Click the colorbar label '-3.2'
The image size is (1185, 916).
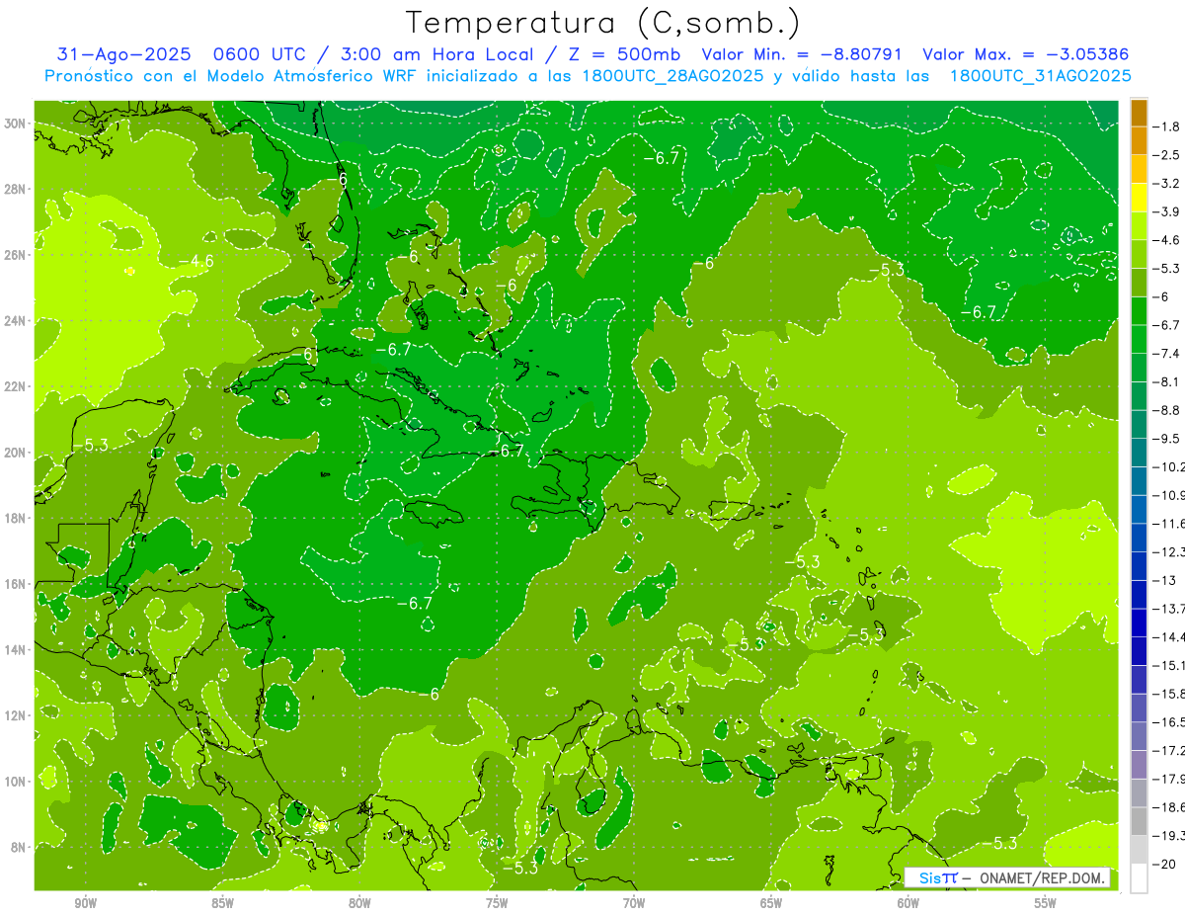1165,184
